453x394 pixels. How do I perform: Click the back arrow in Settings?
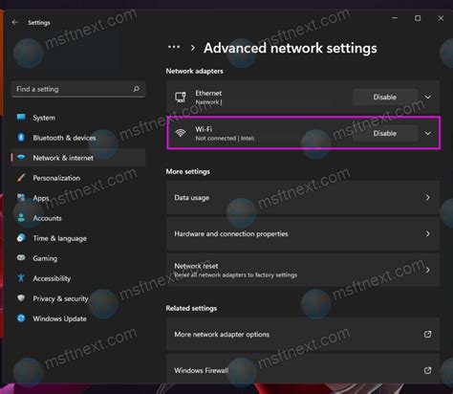pyautogui.click(x=14, y=22)
